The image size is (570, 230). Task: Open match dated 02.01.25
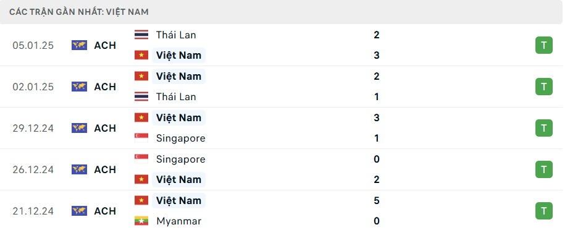(x=282, y=87)
